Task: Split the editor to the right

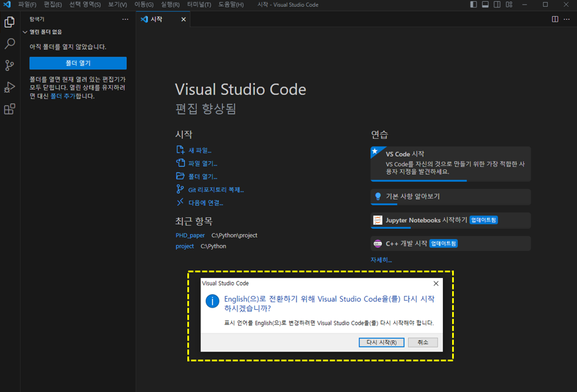Action: pyautogui.click(x=555, y=19)
